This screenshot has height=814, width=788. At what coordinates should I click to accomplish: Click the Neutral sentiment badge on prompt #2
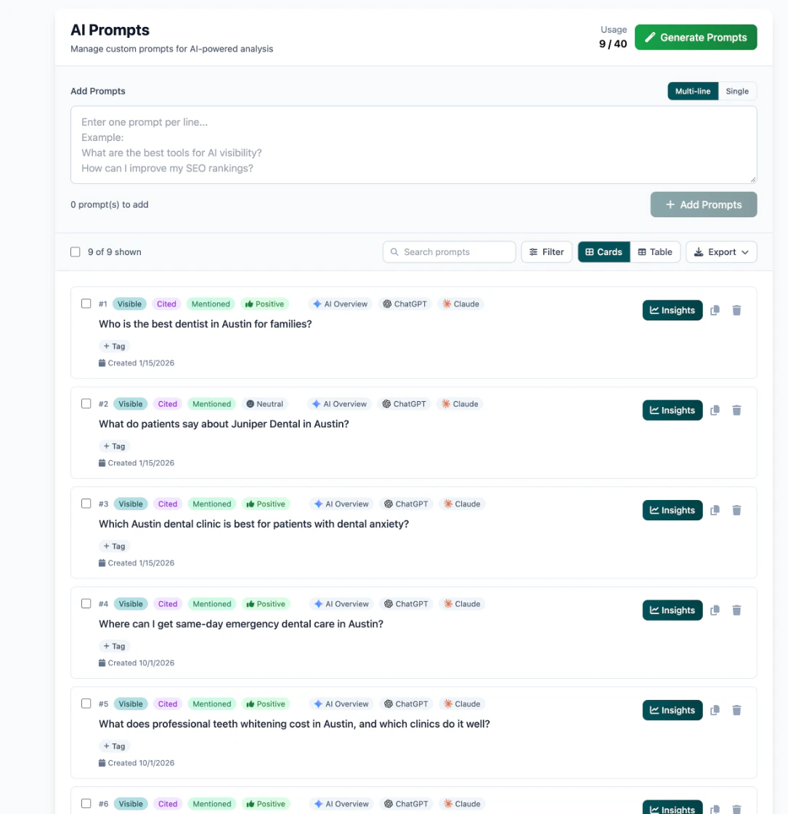[x=265, y=404]
